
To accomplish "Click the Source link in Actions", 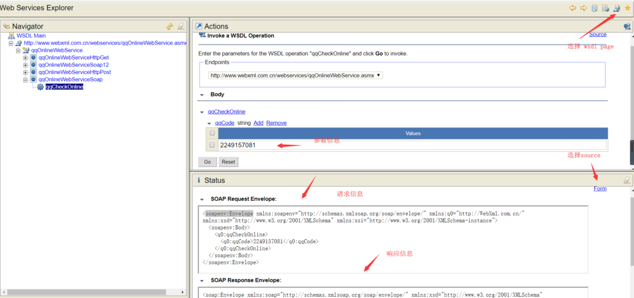I will point(597,35).
